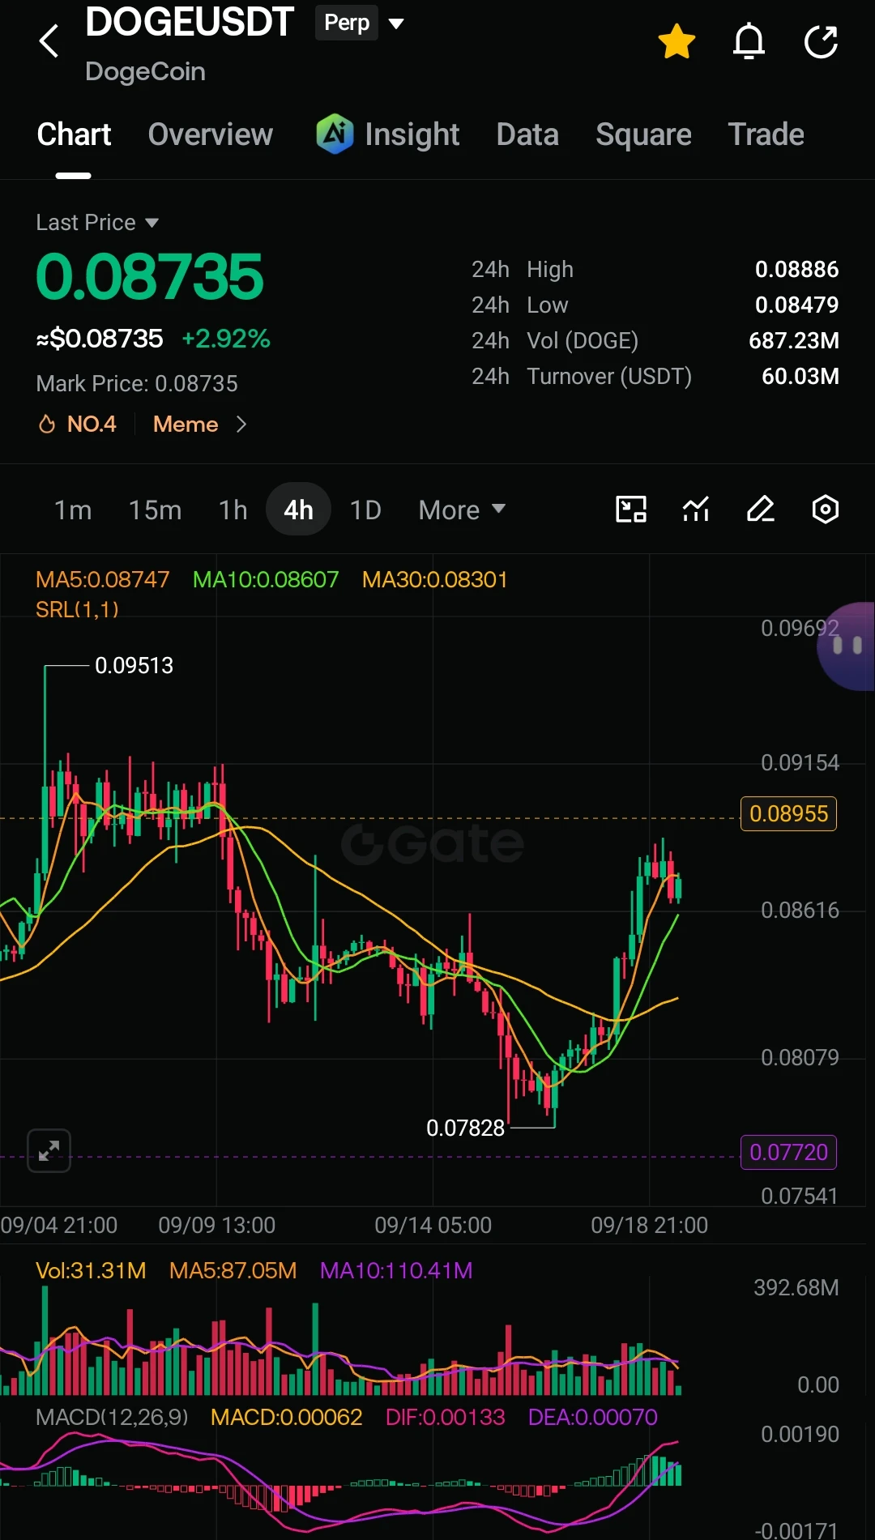Tap the DEA:0.00070 MACD value

click(593, 1417)
